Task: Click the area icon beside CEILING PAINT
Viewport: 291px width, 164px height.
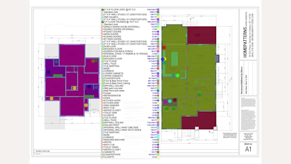Action: (x=102, y=125)
